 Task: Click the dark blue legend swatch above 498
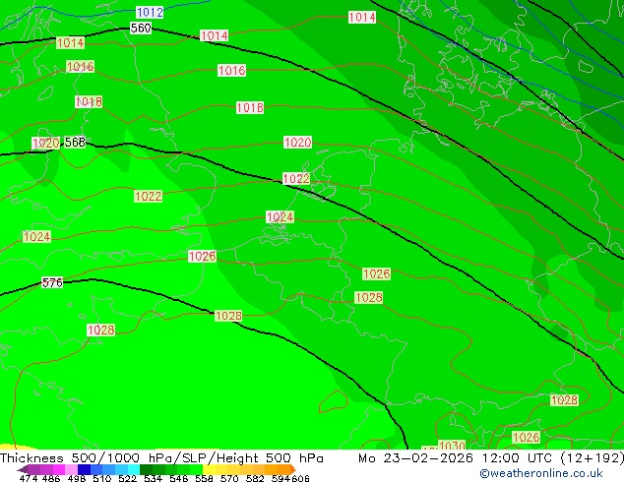point(84,469)
